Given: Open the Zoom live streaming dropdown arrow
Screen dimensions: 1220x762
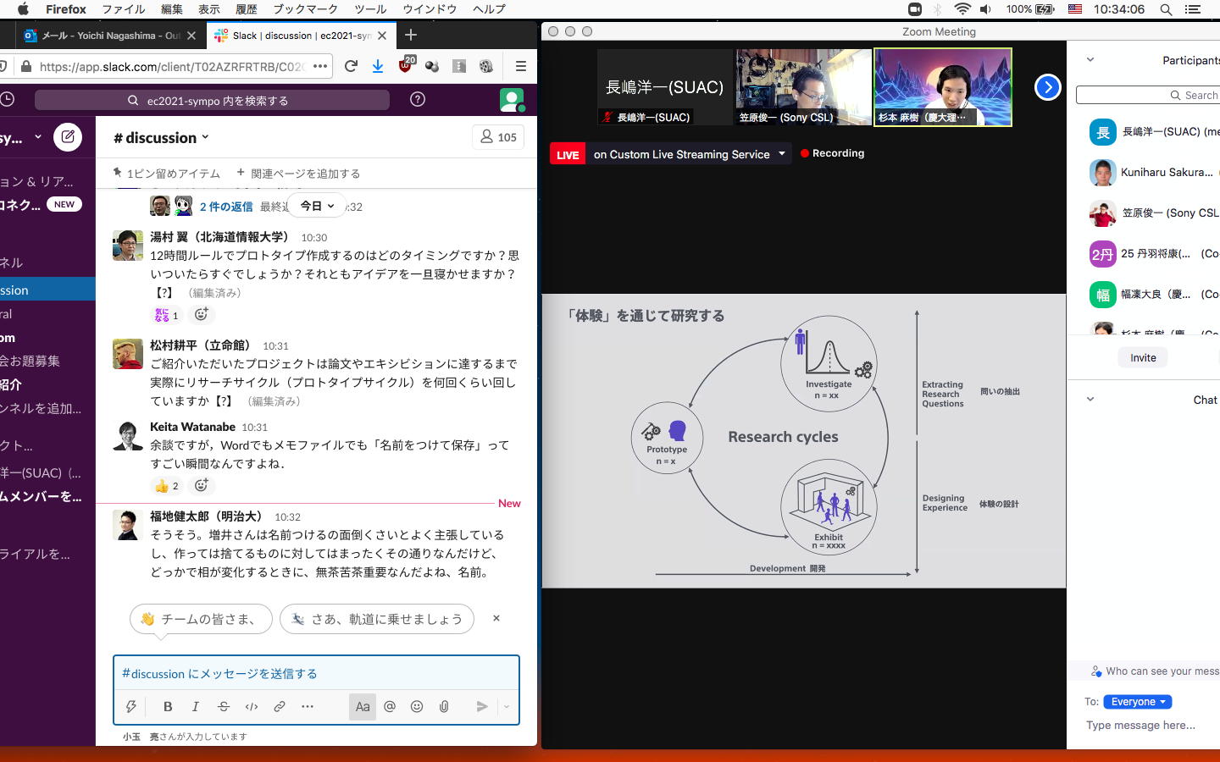Looking at the screenshot, I should click(782, 153).
